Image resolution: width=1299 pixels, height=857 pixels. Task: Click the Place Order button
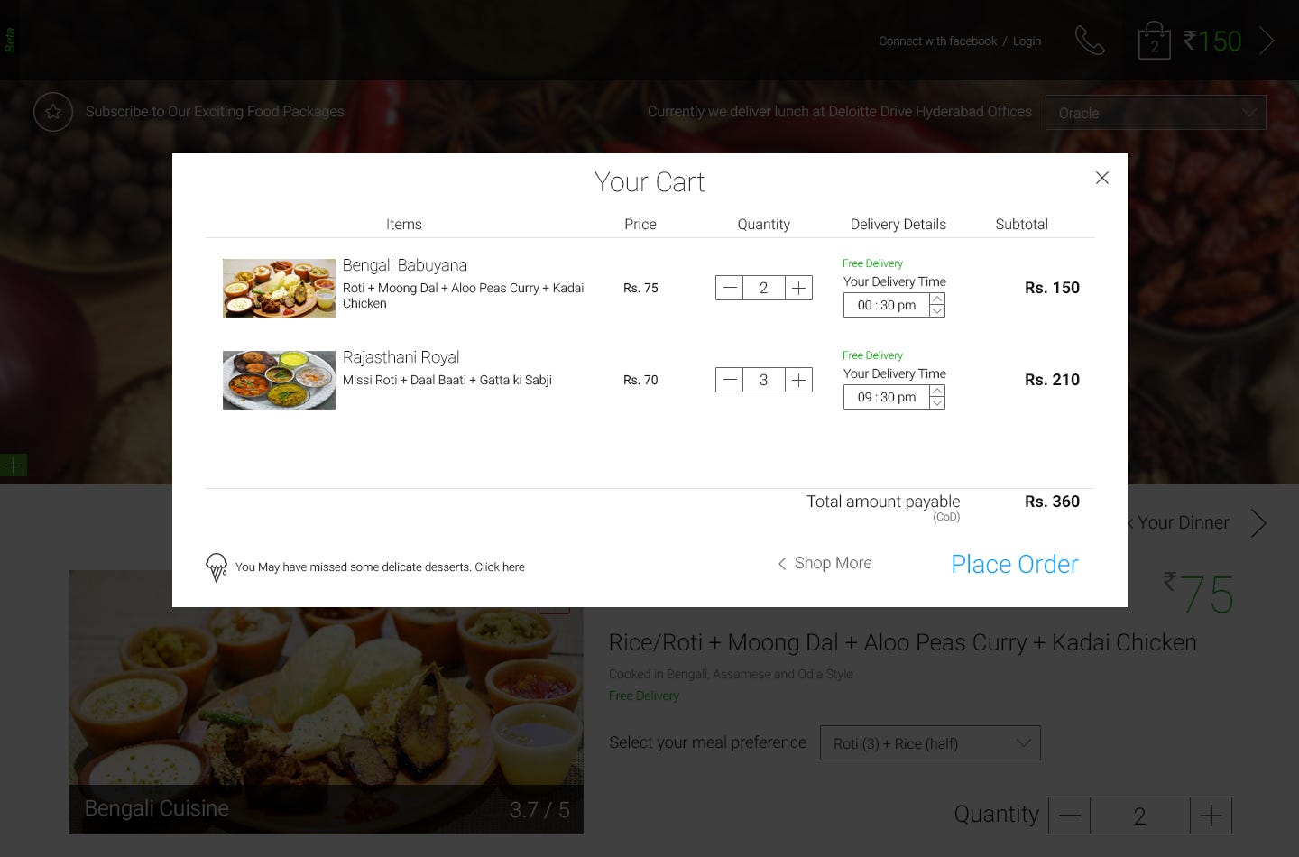click(1014, 564)
